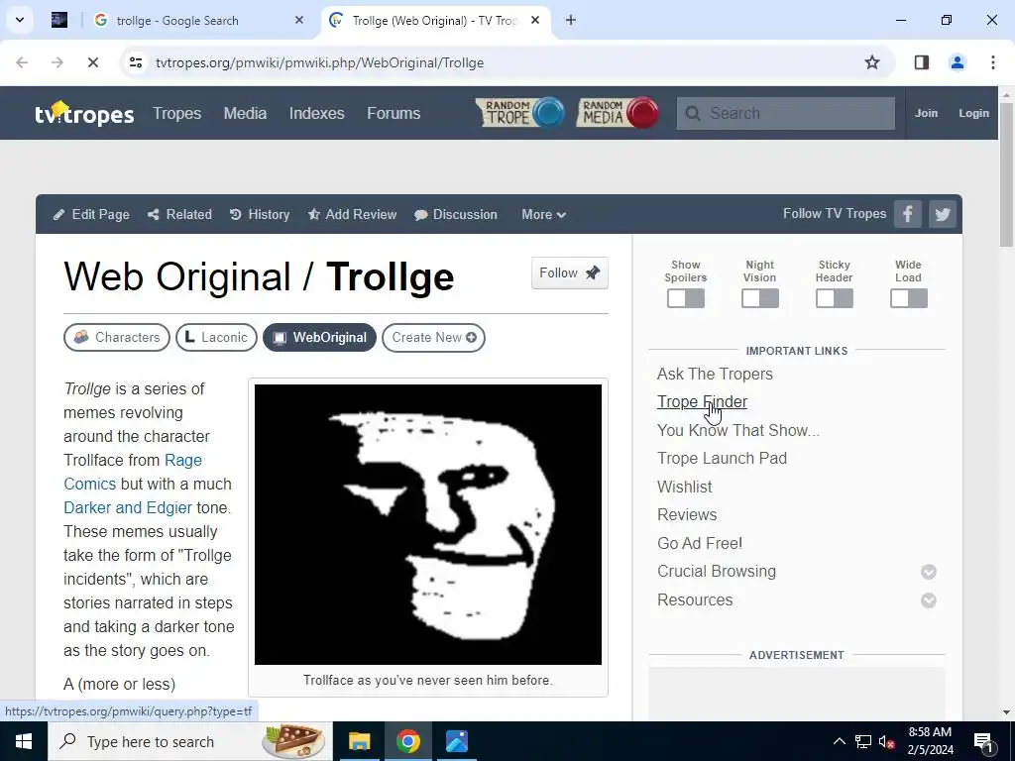
Task: Click the search magnifier icon in site header
Action: (693, 113)
